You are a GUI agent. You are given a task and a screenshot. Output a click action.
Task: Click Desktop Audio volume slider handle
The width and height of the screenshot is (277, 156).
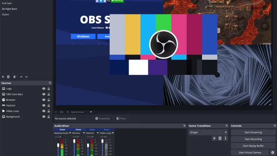[58, 145]
